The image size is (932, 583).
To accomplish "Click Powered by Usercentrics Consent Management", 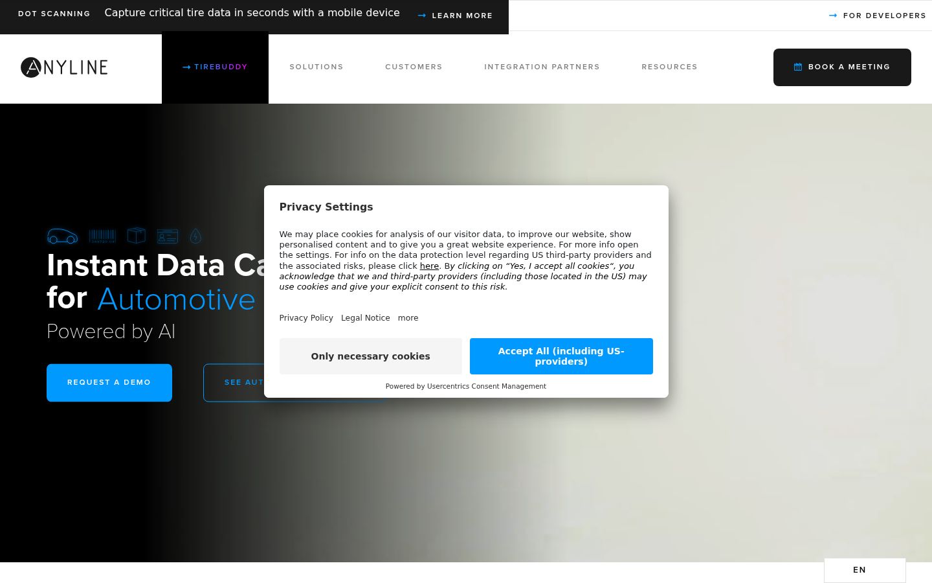I will tap(466, 386).
